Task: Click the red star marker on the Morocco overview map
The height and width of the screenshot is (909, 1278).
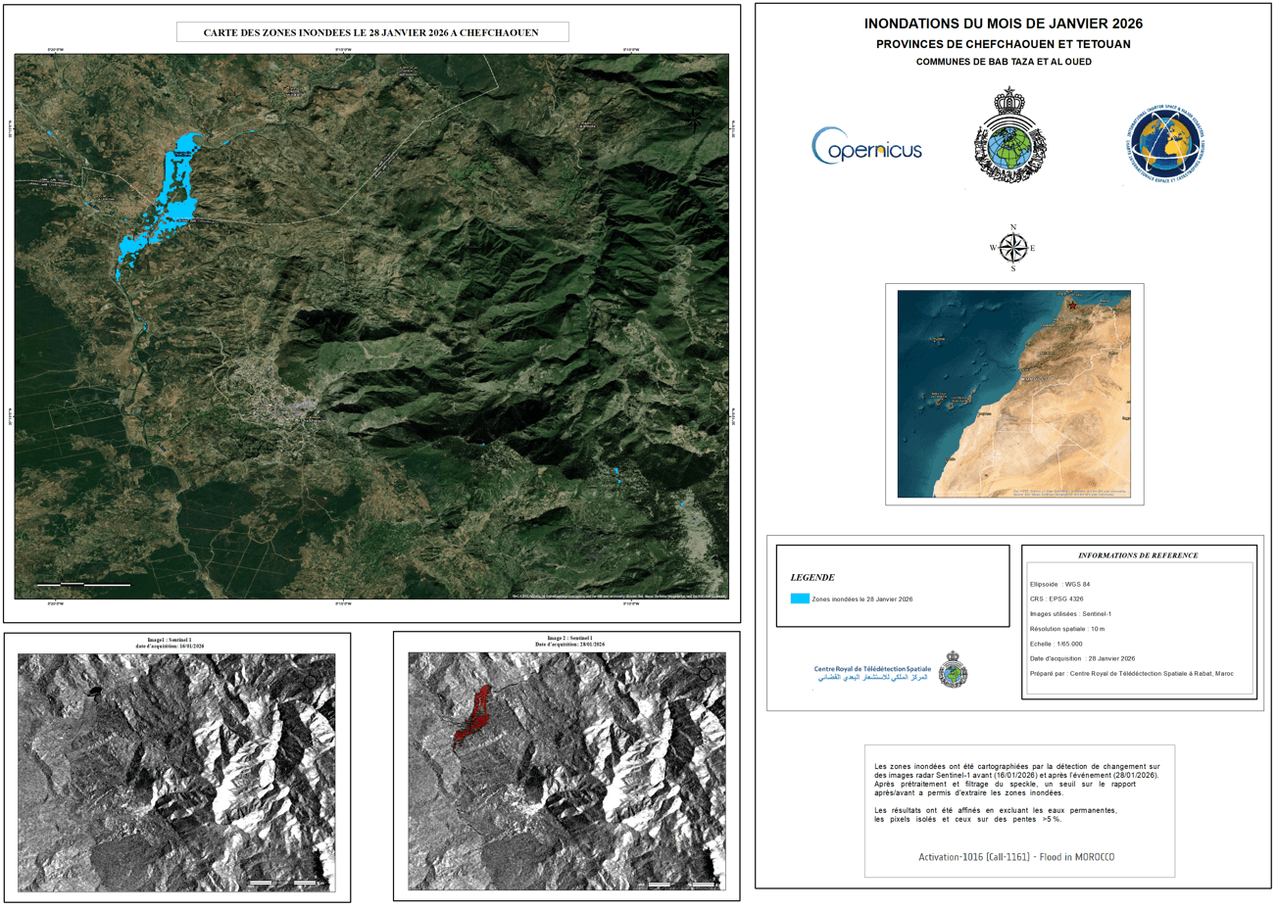Action: click(x=1071, y=305)
